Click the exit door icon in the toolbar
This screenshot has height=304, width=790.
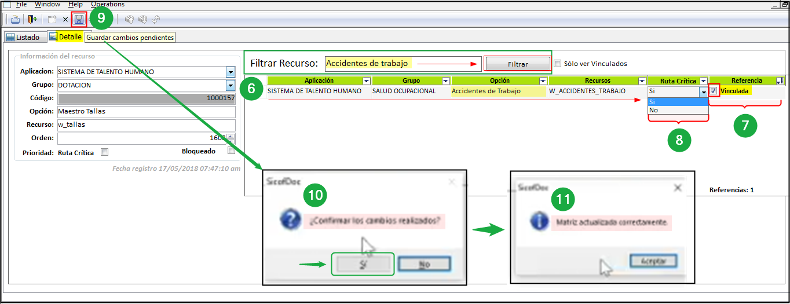[x=32, y=19]
